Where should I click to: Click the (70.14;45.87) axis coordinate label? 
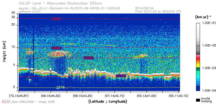tap(19, 96)
